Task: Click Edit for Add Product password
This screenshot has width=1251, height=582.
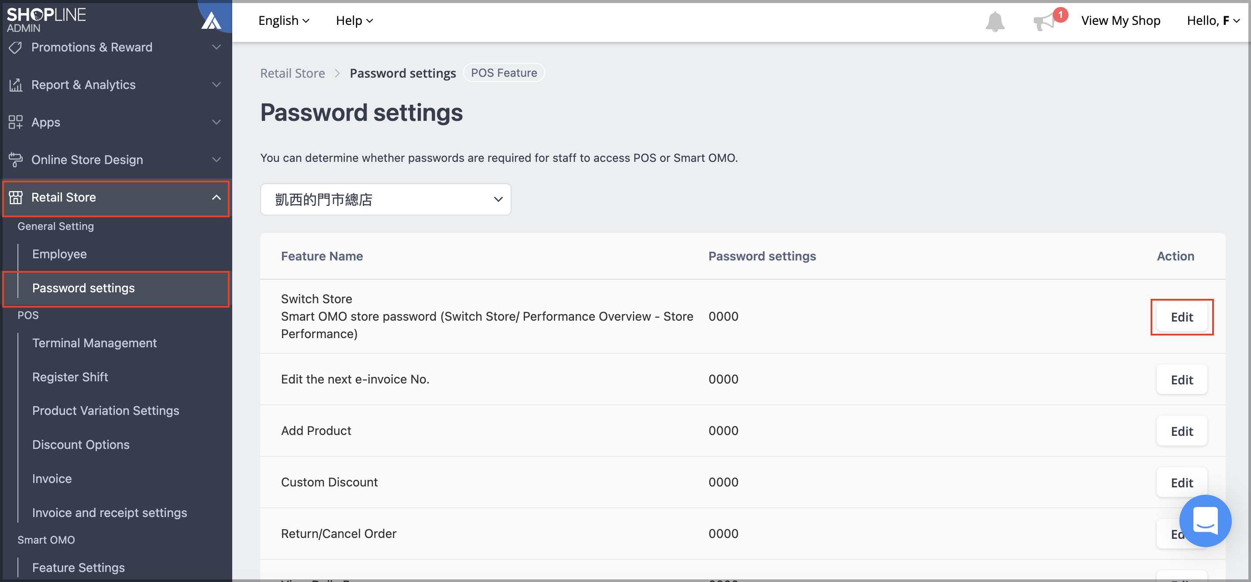Action: 1182,431
